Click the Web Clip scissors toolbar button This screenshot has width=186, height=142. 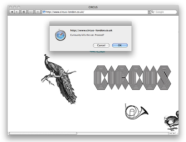point(31,12)
